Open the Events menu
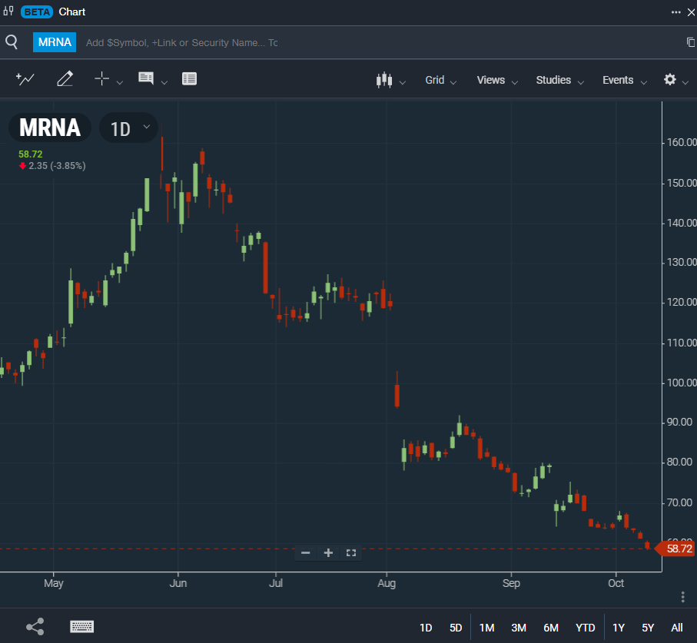This screenshot has height=643, width=697. coord(625,80)
